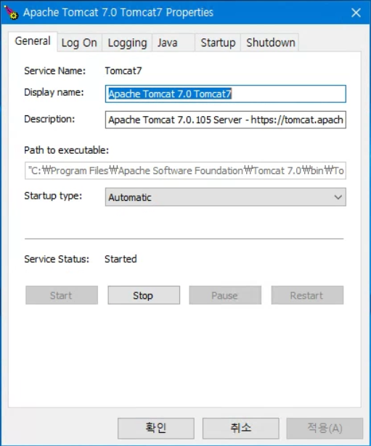The width and height of the screenshot is (371, 446).
Task: Click the 적용(A) apply button
Action: pyautogui.click(x=325, y=428)
